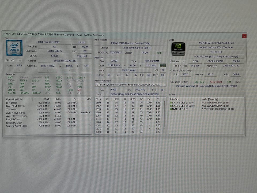Viewport: 257px width, 193px height.
Task: Click the DDR4-3200 / PC4-25600 module type field
Action: pyautogui.click(x=135, y=94)
